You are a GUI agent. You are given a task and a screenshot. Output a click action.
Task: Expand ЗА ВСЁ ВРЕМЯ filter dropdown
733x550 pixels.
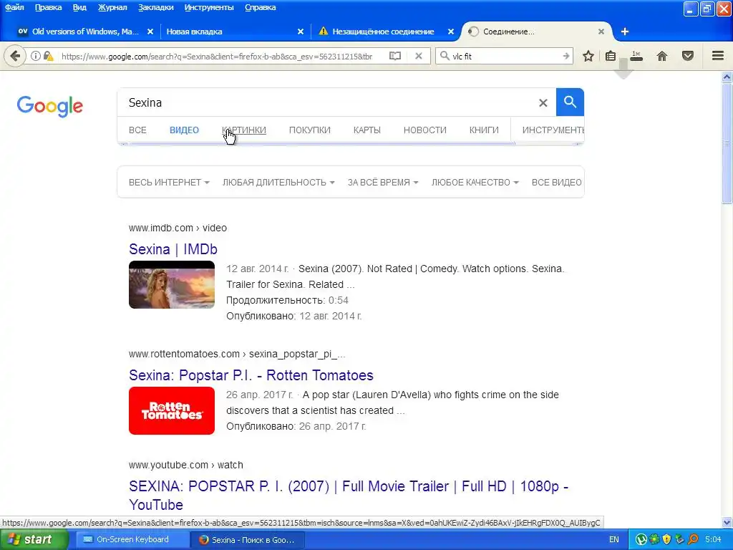383,183
